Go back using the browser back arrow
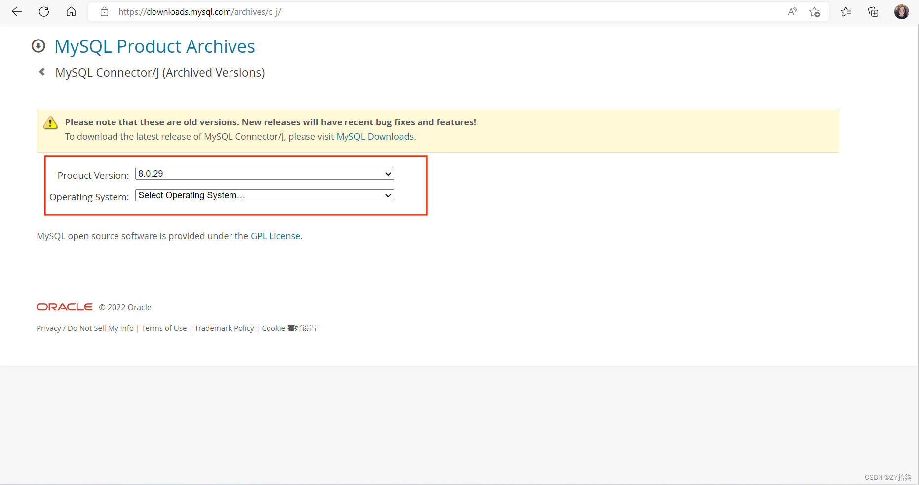919x485 pixels. click(17, 12)
